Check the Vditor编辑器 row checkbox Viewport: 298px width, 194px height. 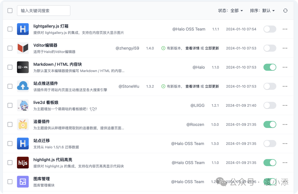point(10,48)
